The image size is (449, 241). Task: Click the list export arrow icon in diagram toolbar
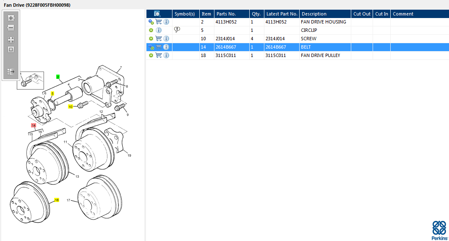click(x=11, y=72)
